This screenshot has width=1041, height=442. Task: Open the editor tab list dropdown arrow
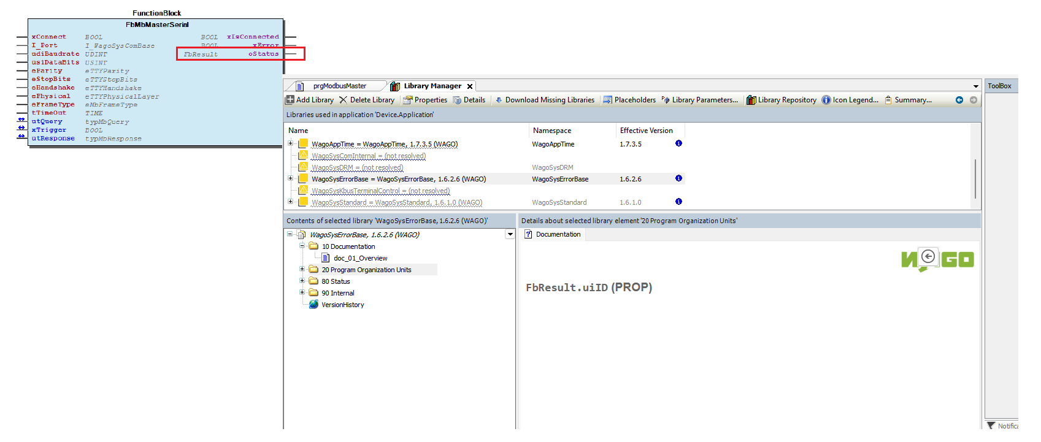click(x=976, y=86)
